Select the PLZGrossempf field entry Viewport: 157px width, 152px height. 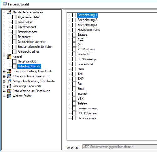[87, 59]
